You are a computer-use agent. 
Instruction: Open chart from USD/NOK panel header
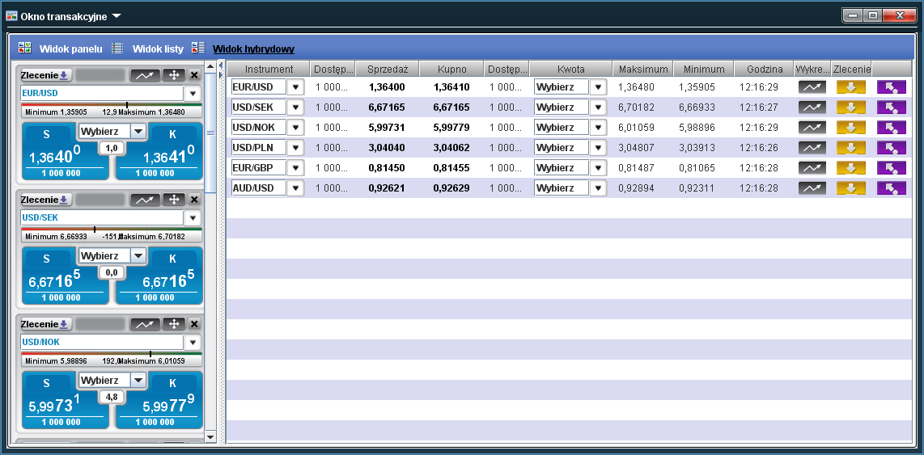click(145, 324)
